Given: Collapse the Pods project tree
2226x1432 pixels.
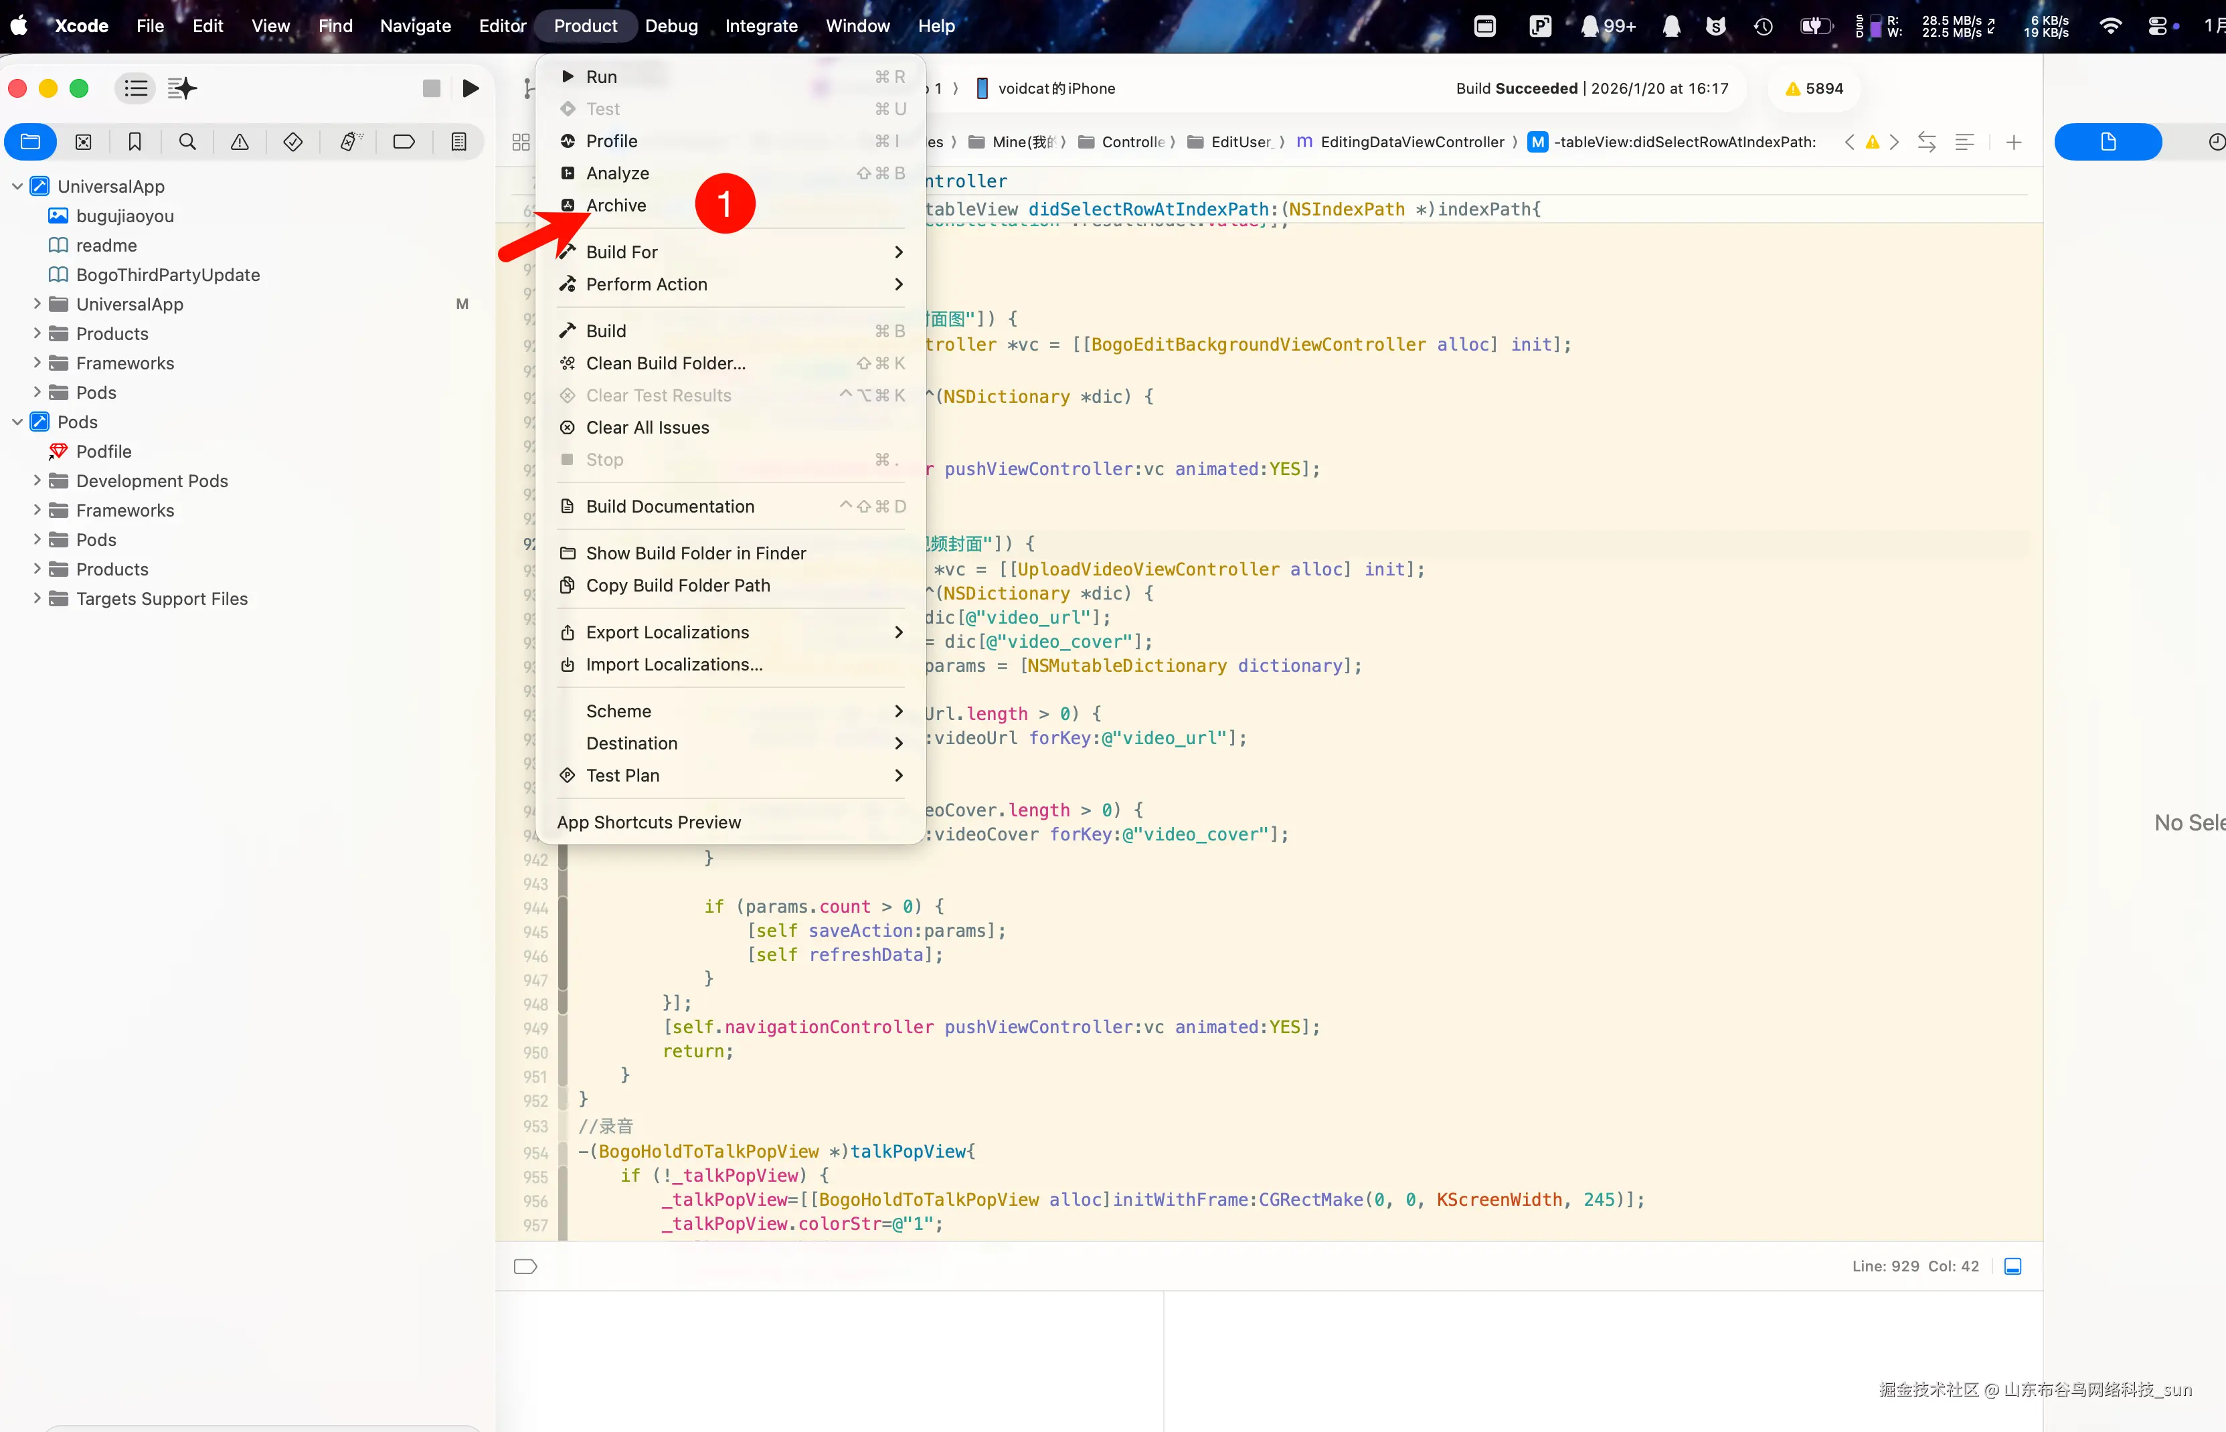Looking at the screenshot, I should pos(17,422).
